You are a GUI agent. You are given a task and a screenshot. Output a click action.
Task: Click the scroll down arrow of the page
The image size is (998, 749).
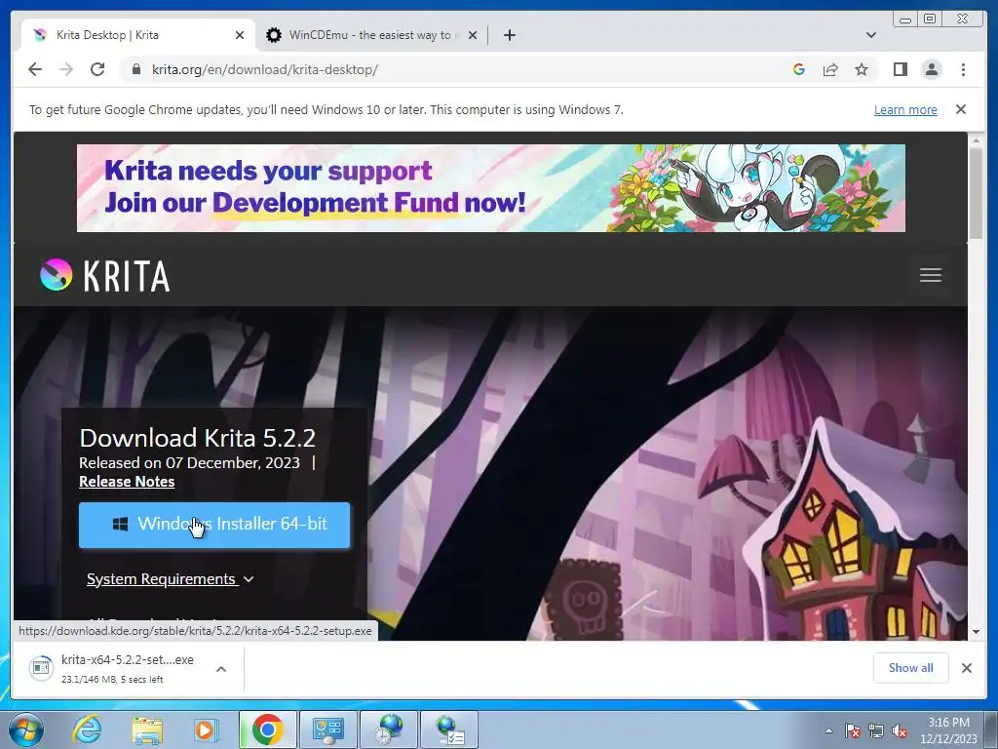(x=976, y=632)
